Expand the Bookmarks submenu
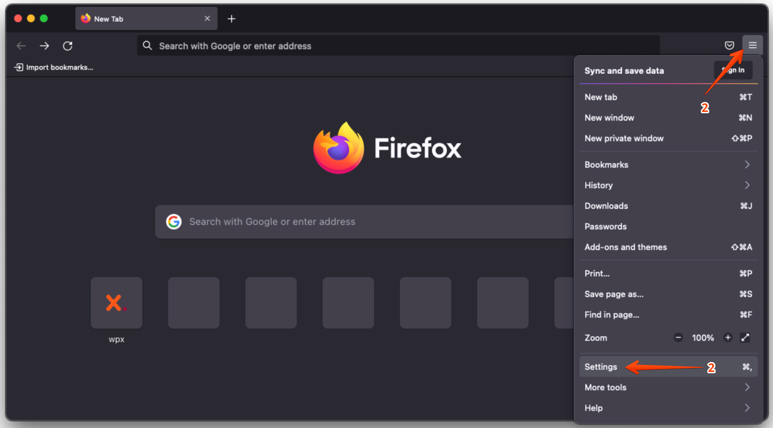The height and width of the screenshot is (428, 773). click(668, 165)
